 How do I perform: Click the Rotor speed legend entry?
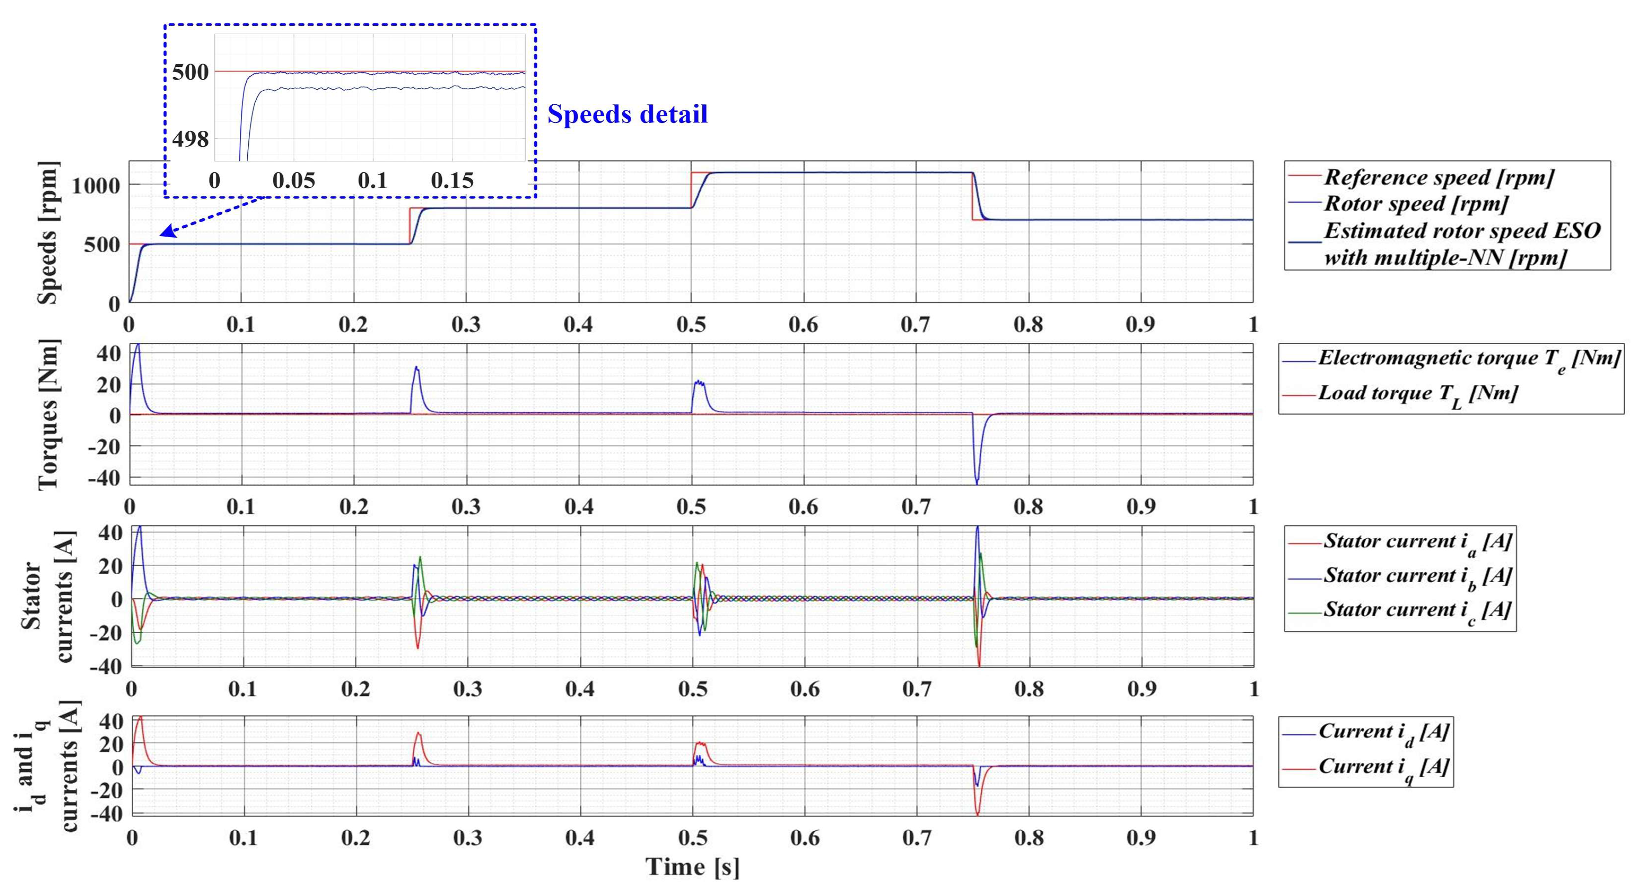pyautogui.click(x=1415, y=204)
